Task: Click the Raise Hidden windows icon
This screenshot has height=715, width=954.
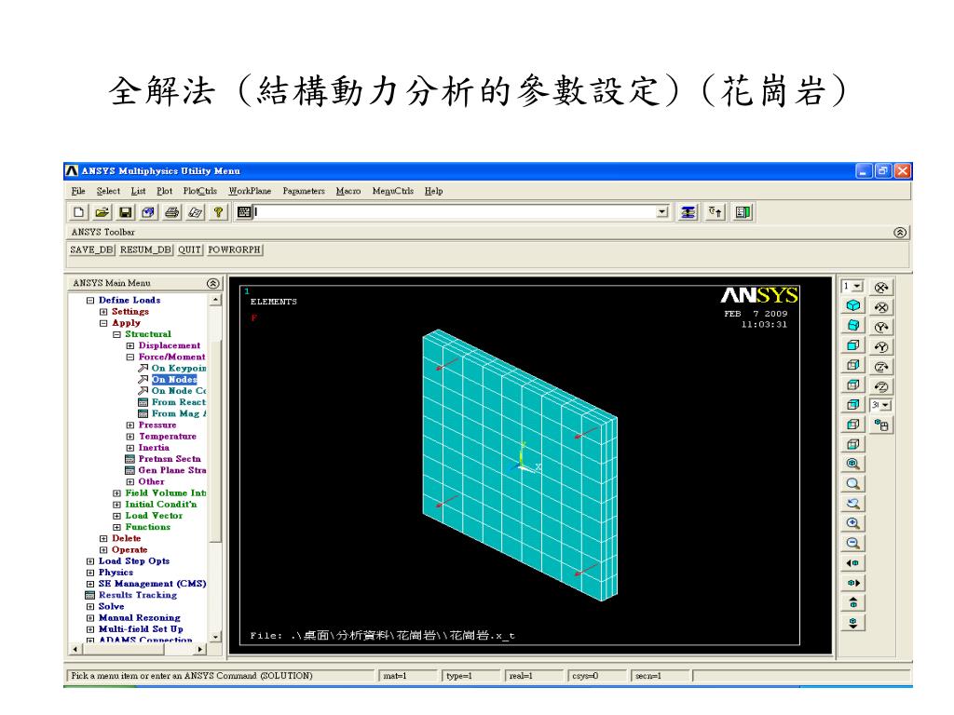Action: [x=688, y=212]
